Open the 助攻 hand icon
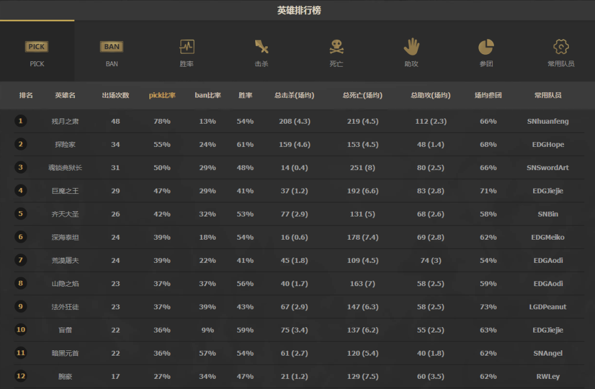This screenshot has height=389, width=595. click(x=411, y=46)
